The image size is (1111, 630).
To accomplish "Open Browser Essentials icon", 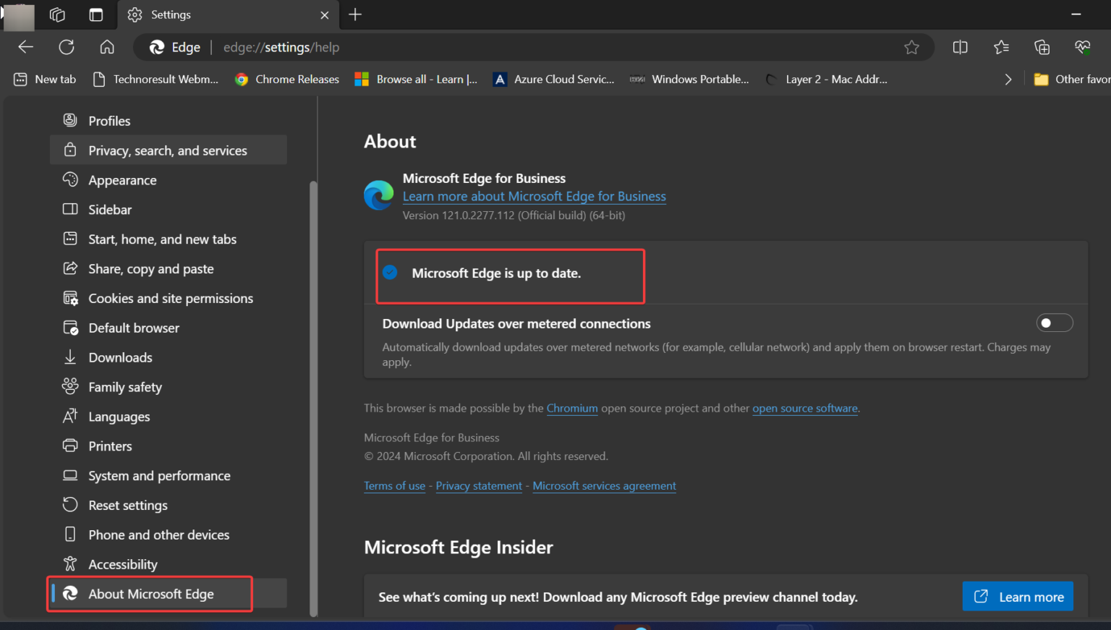I will [1082, 47].
